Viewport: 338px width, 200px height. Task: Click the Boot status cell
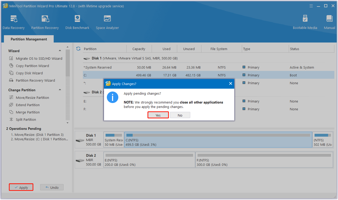coord(293,75)
